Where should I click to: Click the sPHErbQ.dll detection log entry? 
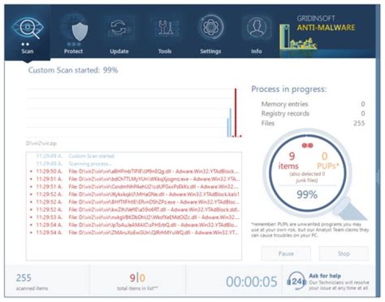(135, 225)
